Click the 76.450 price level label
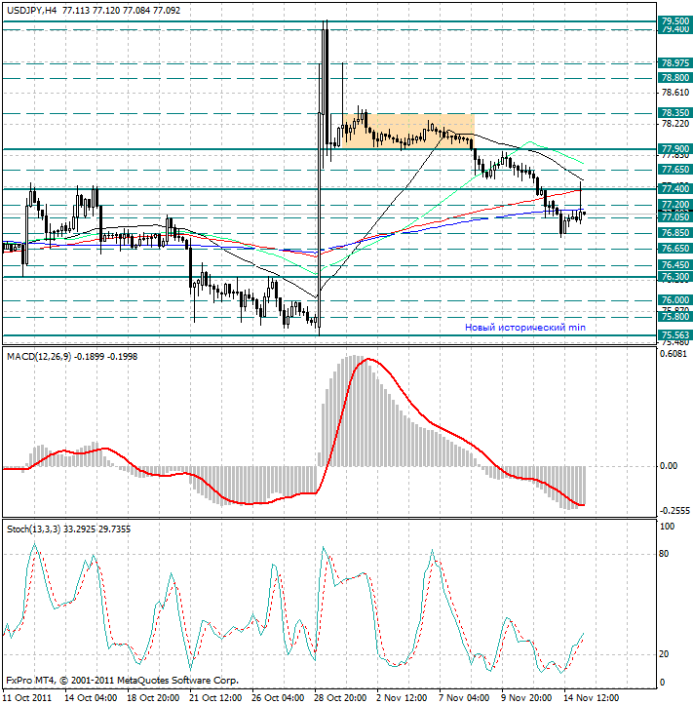 click(x=675, y=265)
